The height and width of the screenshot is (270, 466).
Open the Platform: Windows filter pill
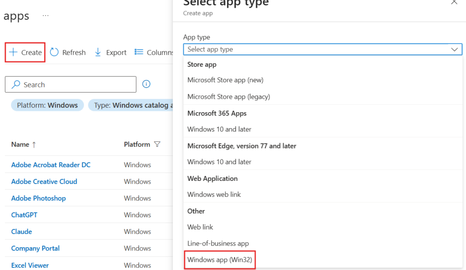[47, 105]
